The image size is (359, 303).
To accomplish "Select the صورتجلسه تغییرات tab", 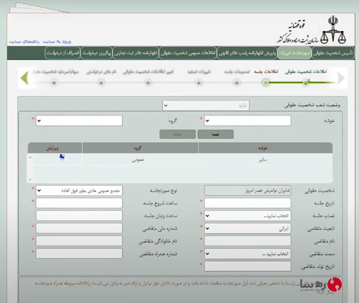I will coord(295,53).
